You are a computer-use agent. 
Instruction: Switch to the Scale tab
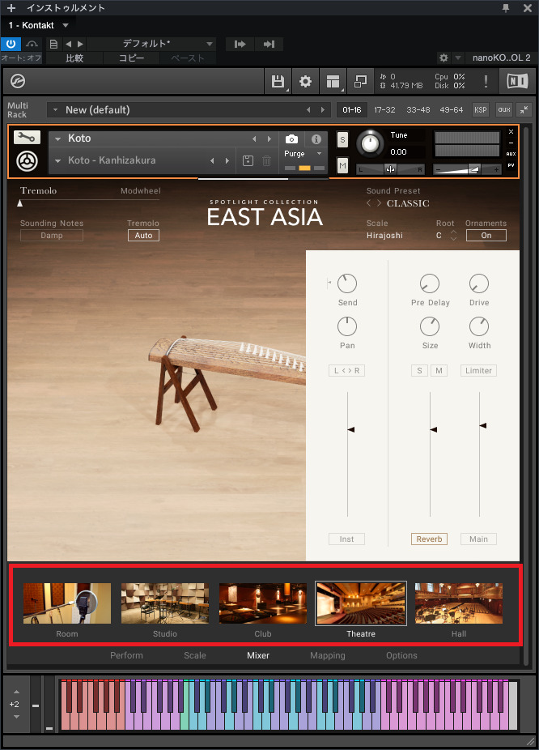coord(195,655)
